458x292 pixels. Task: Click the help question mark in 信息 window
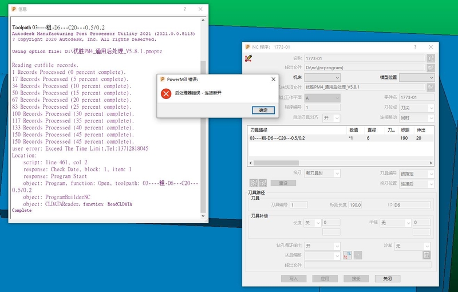tap(184, 9)
